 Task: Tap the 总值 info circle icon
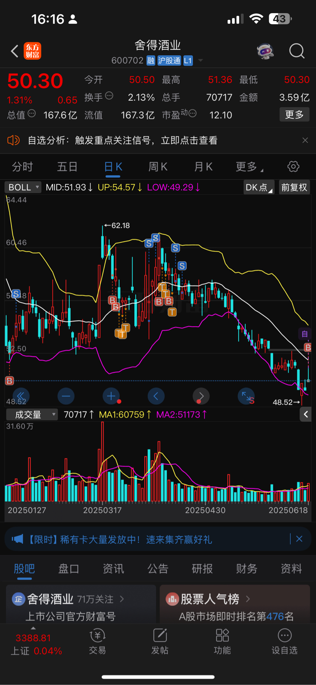(32, 113)
